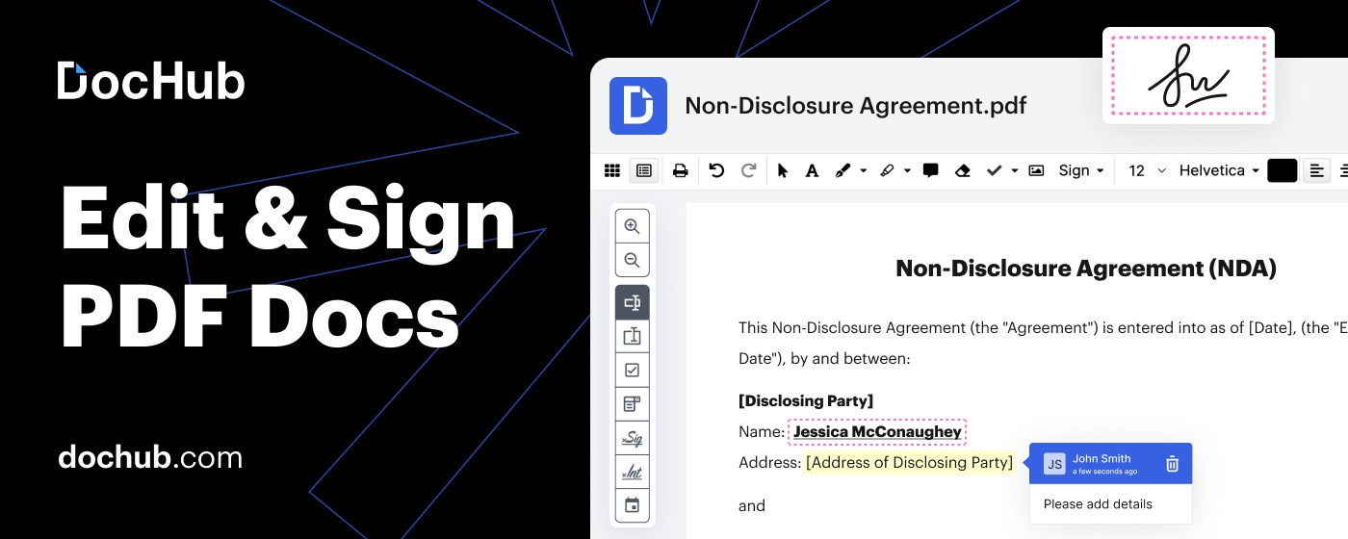Click the [Disclosing Party] label
Screen dimensions: 1348x539
(806, 400)
